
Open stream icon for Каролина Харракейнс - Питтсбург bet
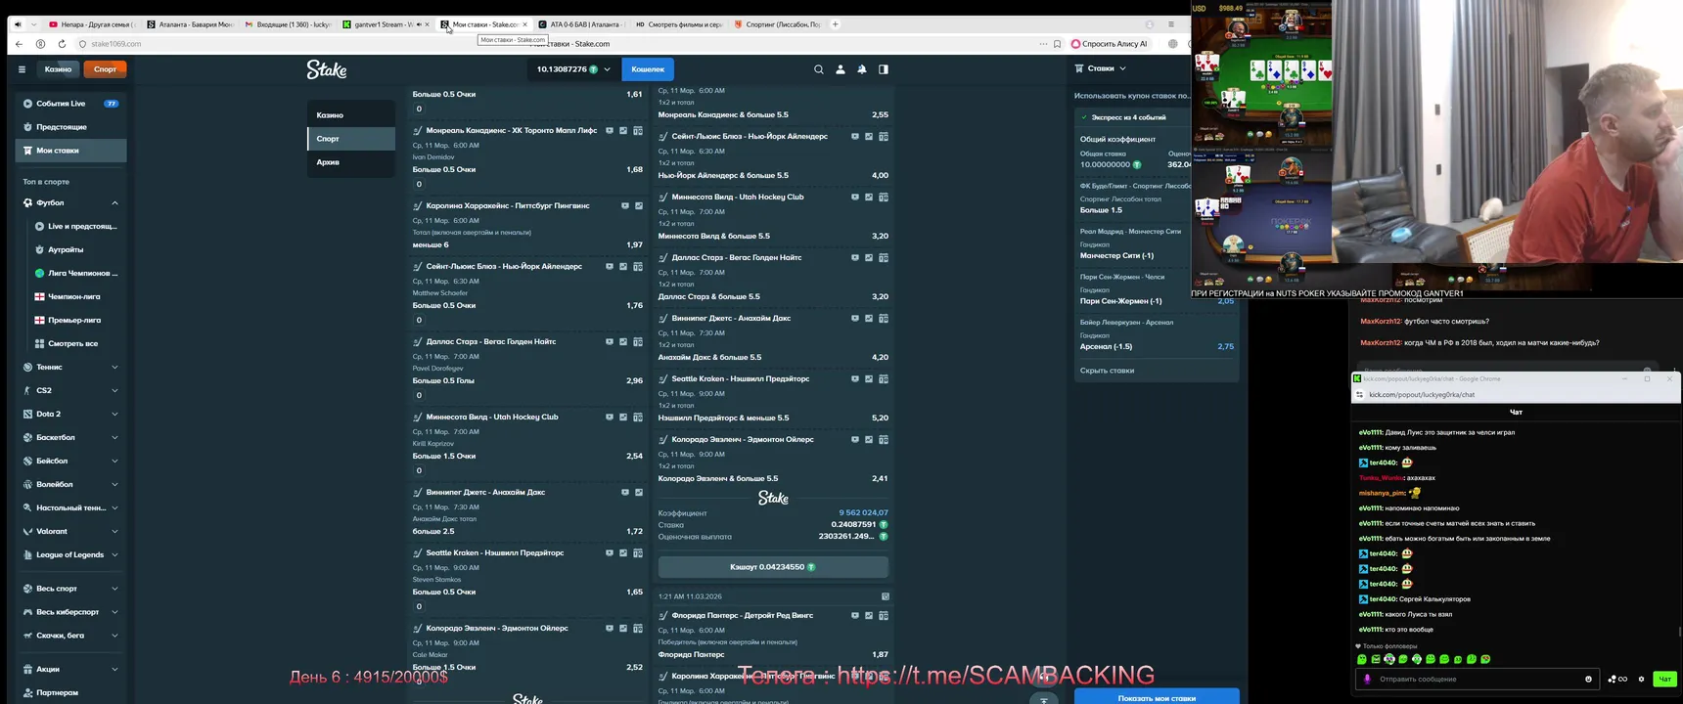[625, 205]
